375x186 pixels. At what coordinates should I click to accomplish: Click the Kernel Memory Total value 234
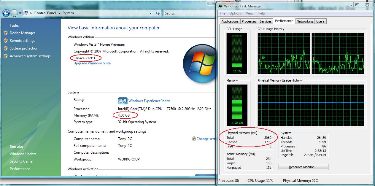coord(269,159)
